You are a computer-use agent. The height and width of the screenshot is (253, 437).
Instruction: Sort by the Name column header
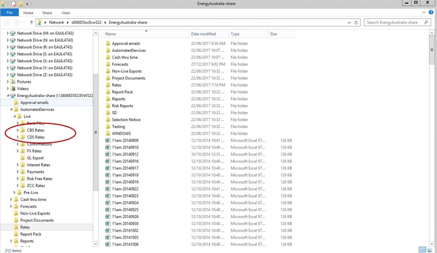144,34
